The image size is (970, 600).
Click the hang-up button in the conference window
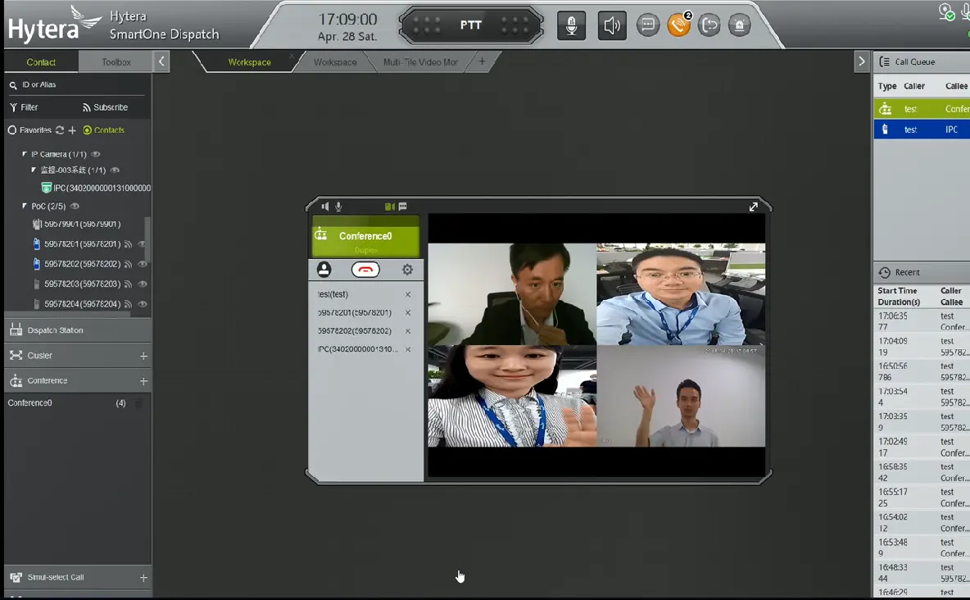click(x=365, y=269)
